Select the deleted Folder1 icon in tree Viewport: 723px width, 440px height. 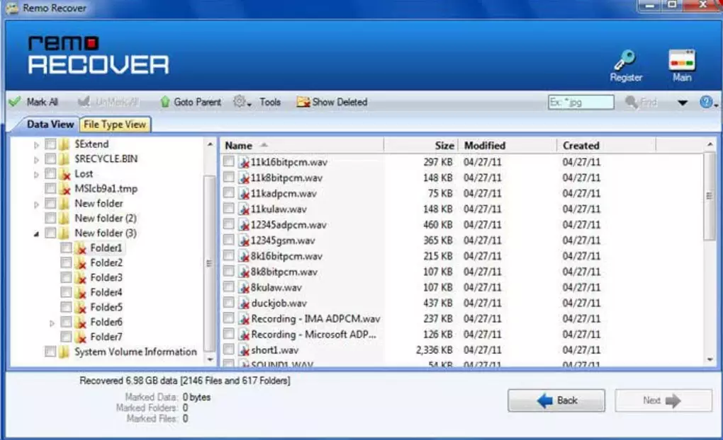[x=81, y=248]
